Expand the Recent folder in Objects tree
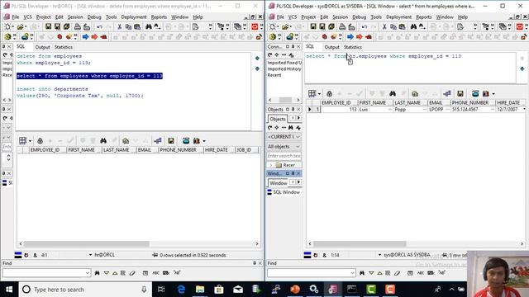The height and width of the screenshot is (297, 529). point(270,165)
